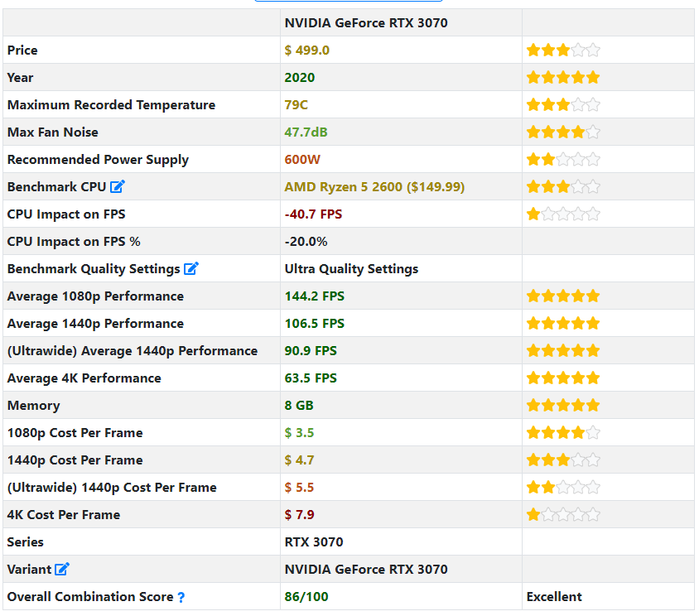Click Average 4K Performance star rating
699x616 pixels.
click(x=563, y=378)
